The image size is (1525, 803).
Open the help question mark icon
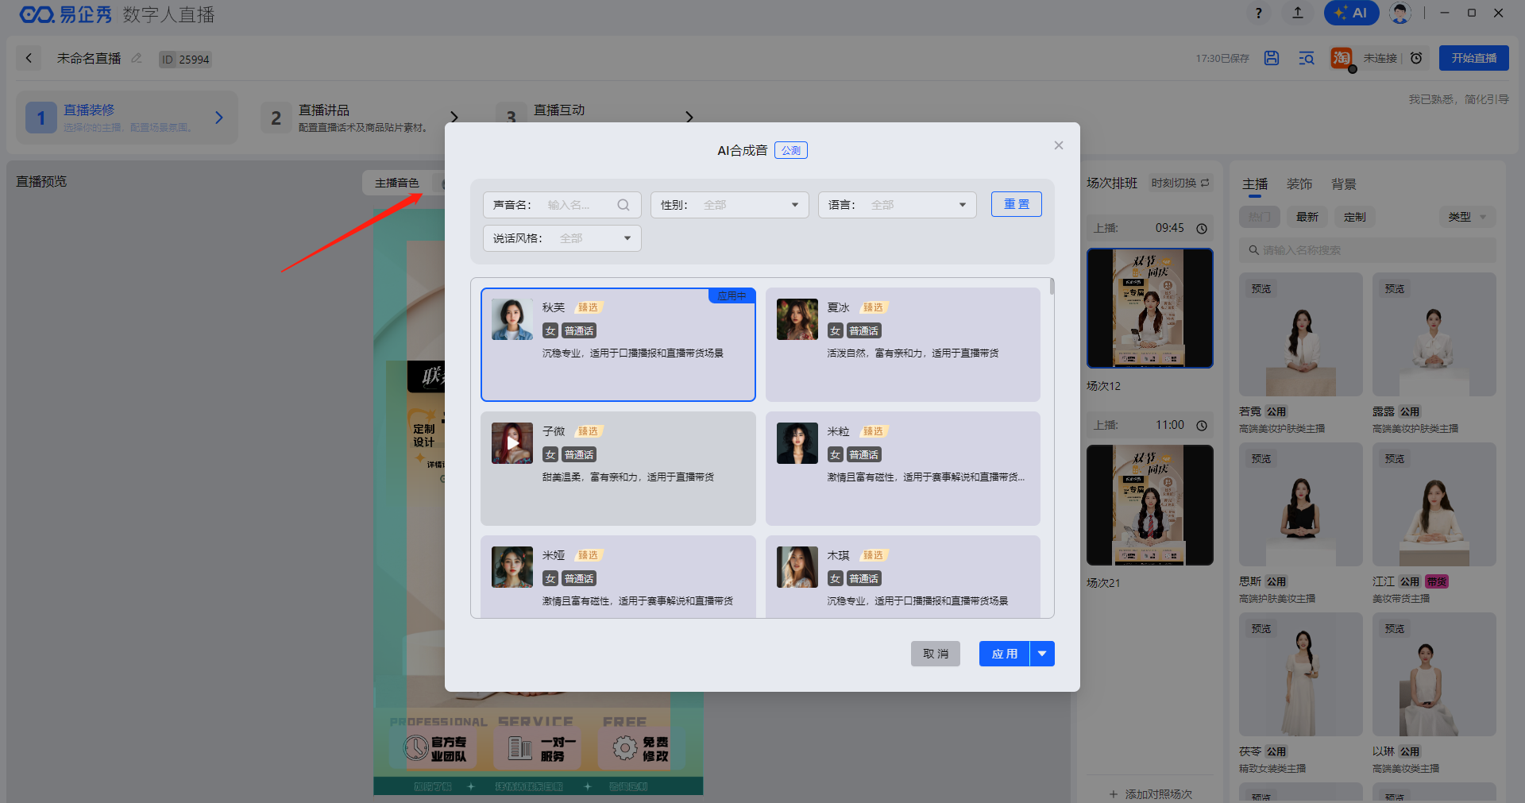1258,13
